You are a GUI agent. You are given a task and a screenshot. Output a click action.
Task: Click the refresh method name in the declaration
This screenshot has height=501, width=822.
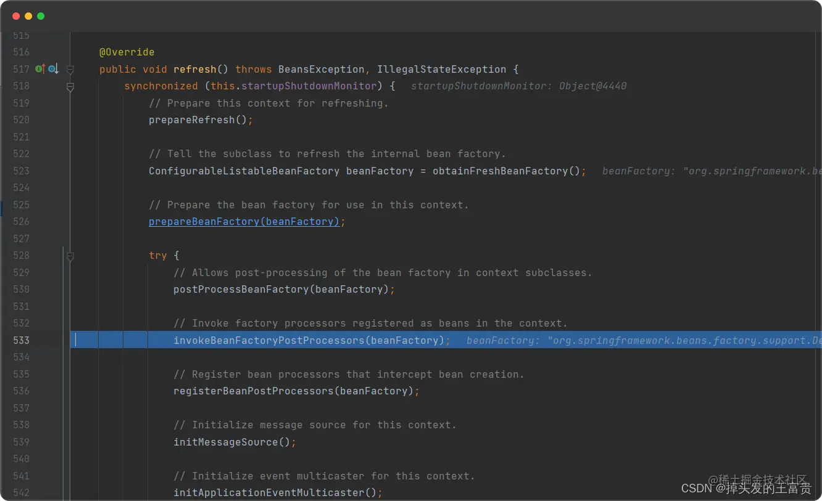[x=195, y=69]
